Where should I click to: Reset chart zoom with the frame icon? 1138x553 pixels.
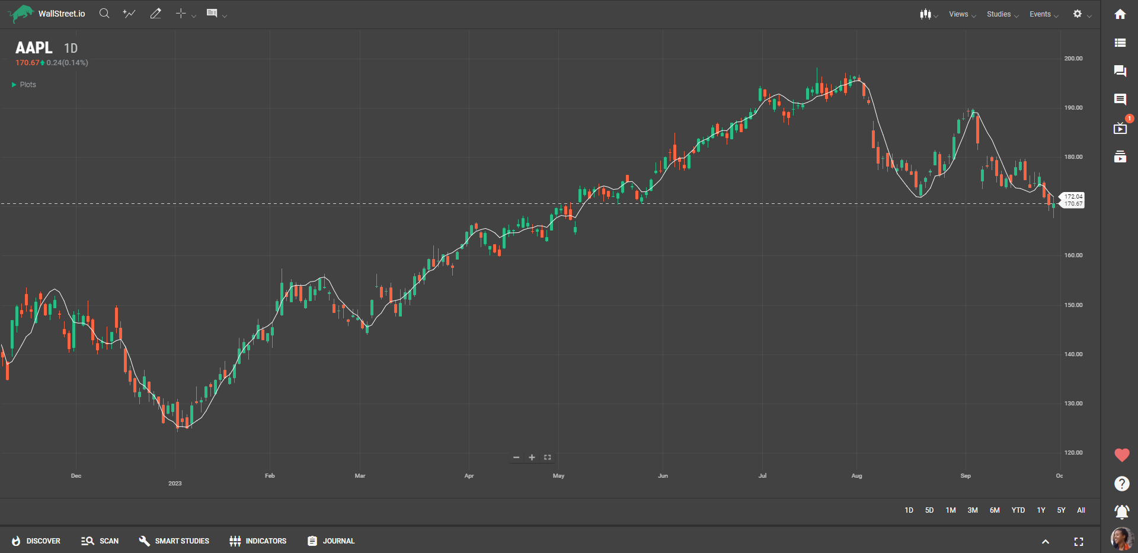click(x=548, y=458)
